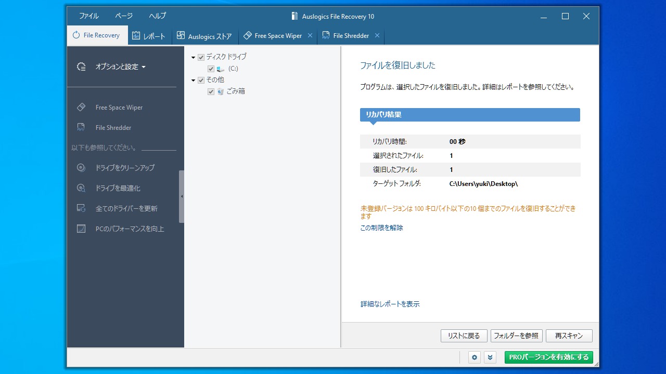Click the File Recovery tab refresh icon
The width and height of the screenshot is (666, 374).
point(76,35)
